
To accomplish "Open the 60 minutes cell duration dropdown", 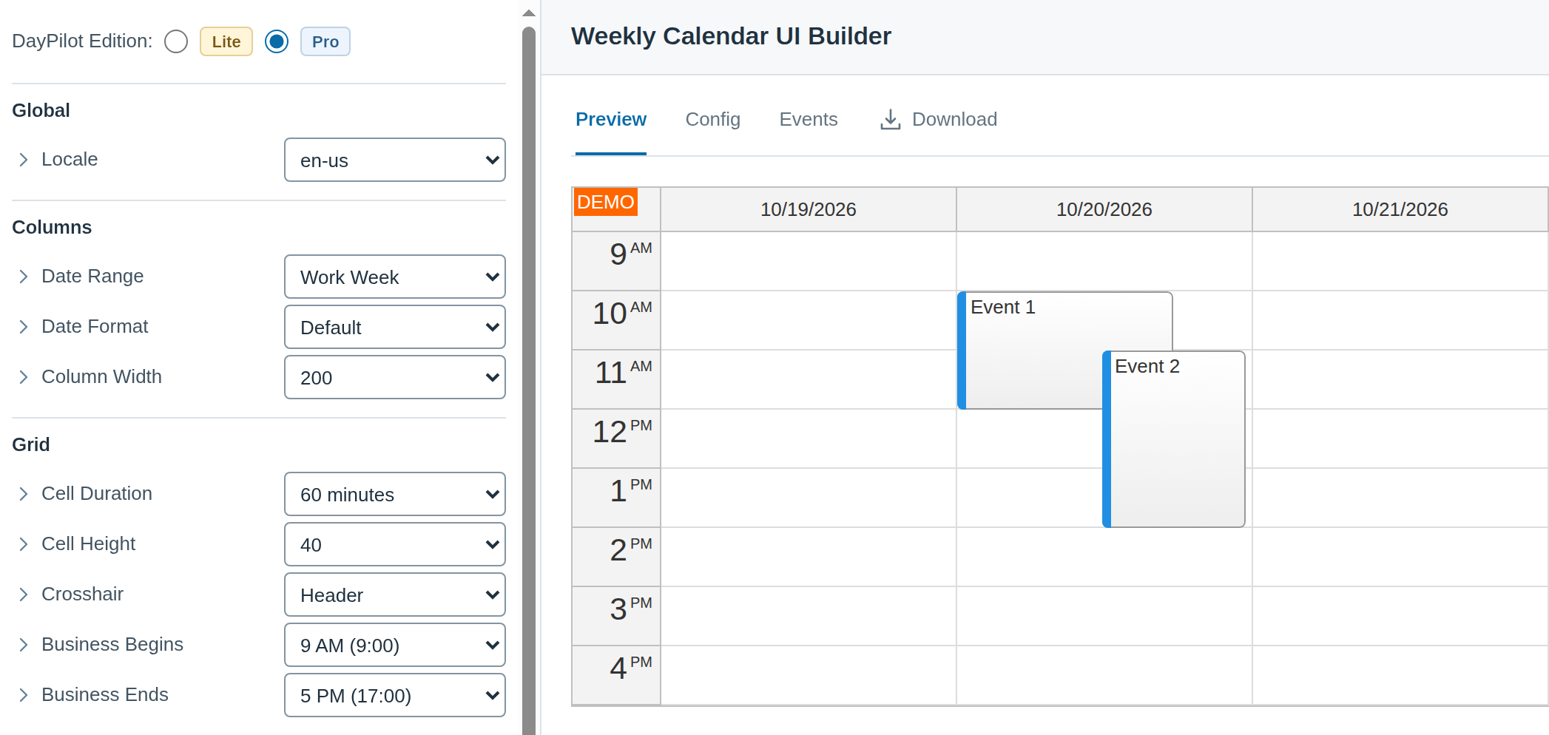I will [x=395, y=494].
